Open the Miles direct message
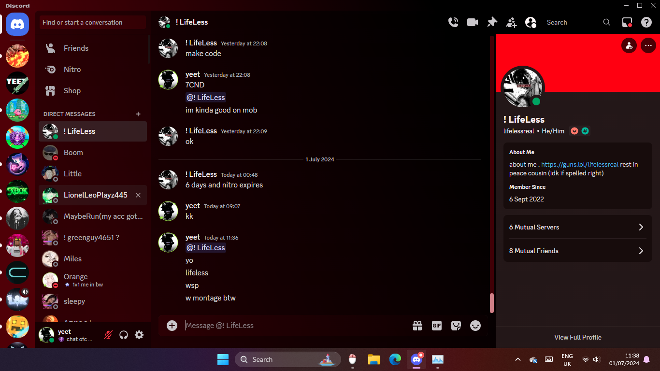 (93, 259)
